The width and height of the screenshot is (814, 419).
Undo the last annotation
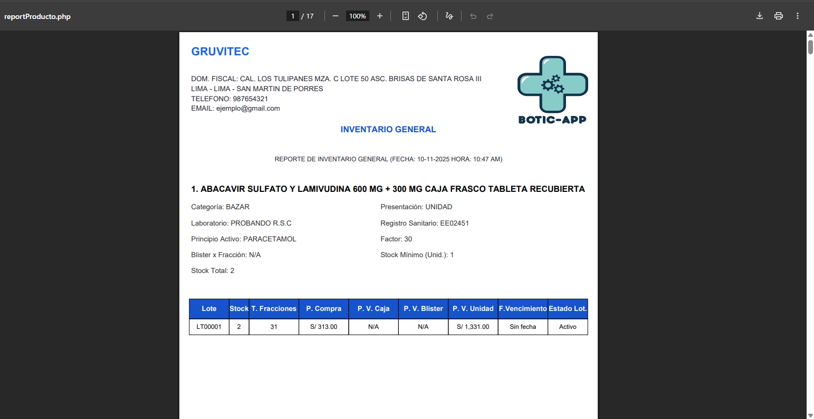473,16
